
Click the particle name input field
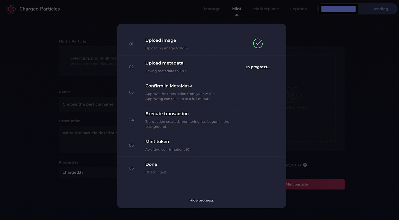(88, 104)
